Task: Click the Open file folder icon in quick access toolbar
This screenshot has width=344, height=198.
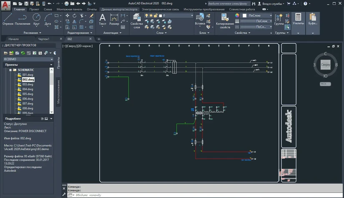Action: [20, 3]
